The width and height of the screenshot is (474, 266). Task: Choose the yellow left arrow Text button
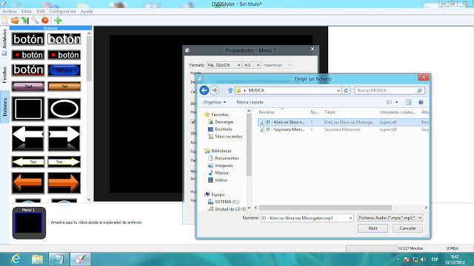pyautogui.click(x=28, y=162)
